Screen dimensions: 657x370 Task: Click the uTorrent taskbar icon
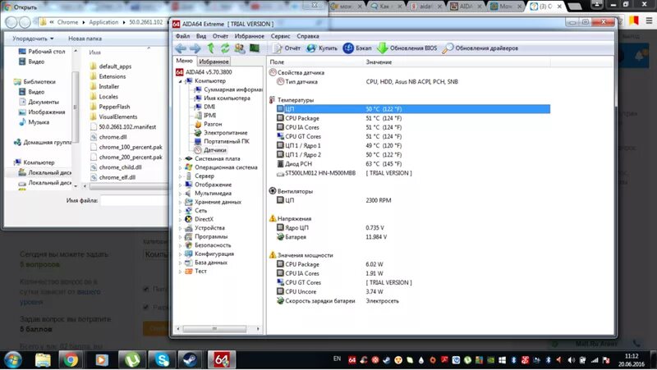(131, 360)
